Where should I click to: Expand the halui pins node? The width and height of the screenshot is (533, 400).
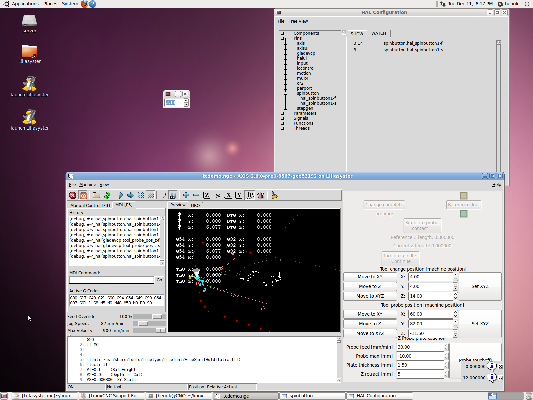click(x=286, y=58)
